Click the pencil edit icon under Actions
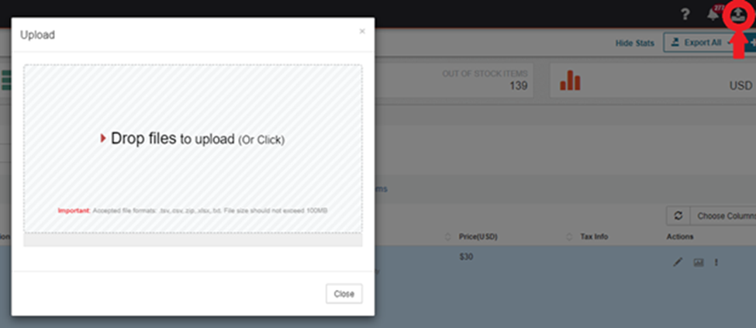The image size is (756, 328). tap(678, 262)
